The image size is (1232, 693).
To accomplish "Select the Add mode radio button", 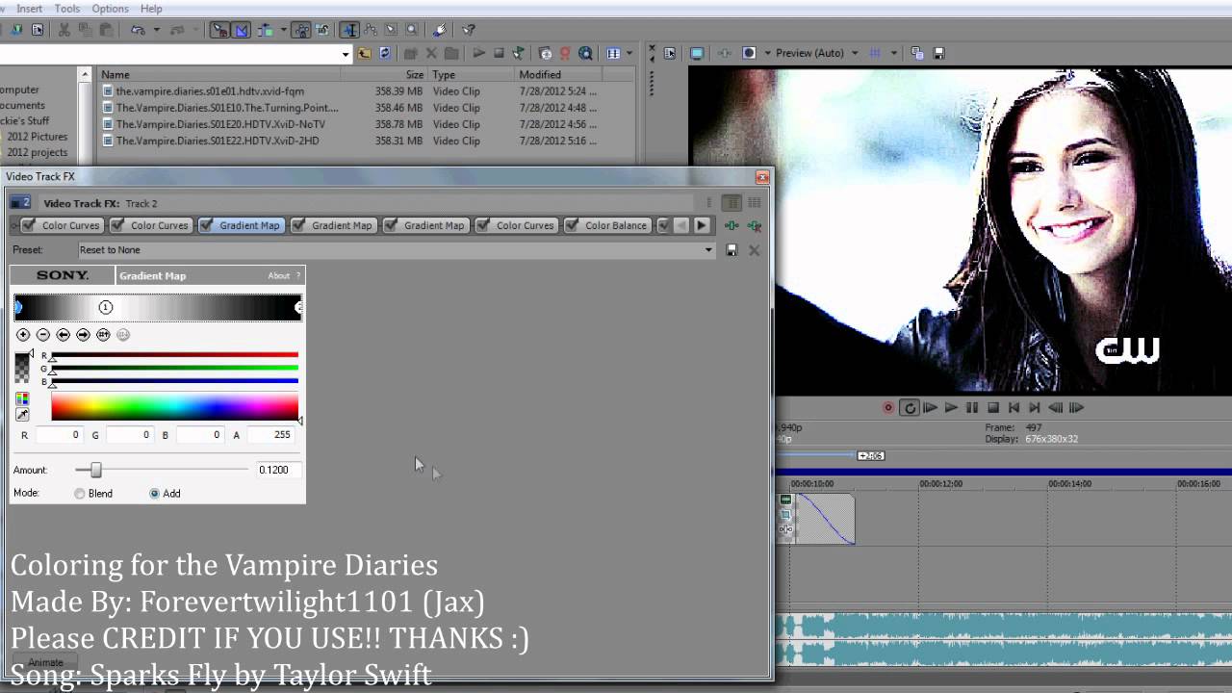I will tap(154, 494).
